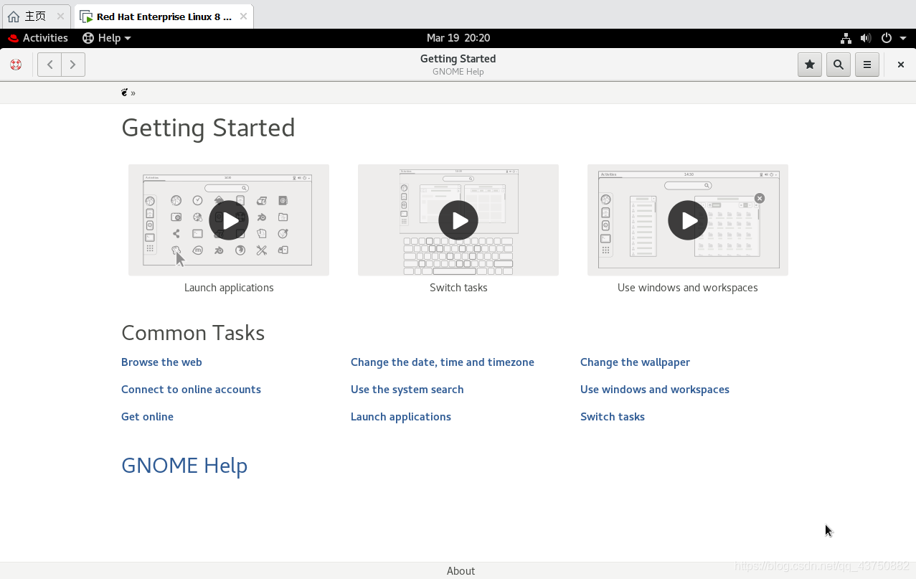Viewport: 916px width, 579px height.
Task: Click the About link at page bottom
Action: 461,571
